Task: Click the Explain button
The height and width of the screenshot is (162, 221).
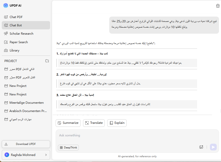Action: pos(117,123)
